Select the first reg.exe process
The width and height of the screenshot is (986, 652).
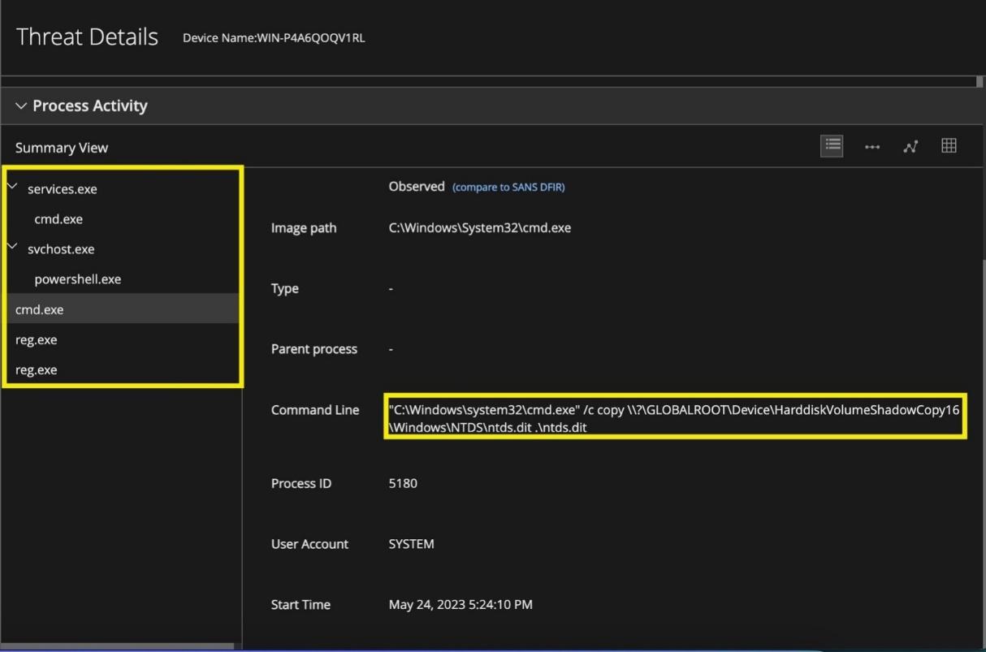point(36,339)
